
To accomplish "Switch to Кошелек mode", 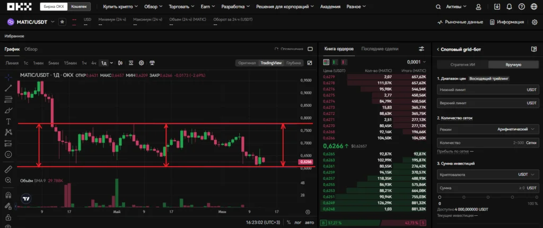I will [78, 6].
